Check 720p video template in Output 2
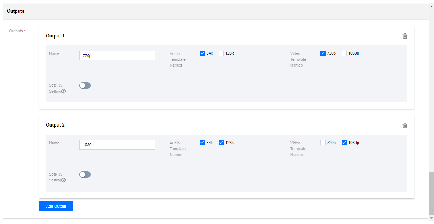 pos(323,143)
